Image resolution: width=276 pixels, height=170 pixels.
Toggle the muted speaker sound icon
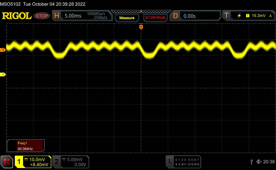pyautogui.click(x=259, y=162)
